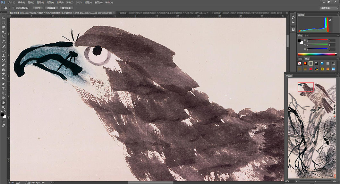Open the 图层(L) menu
Image resolution: width=340 pixels, height=184 pixels.
coord(40,2)
